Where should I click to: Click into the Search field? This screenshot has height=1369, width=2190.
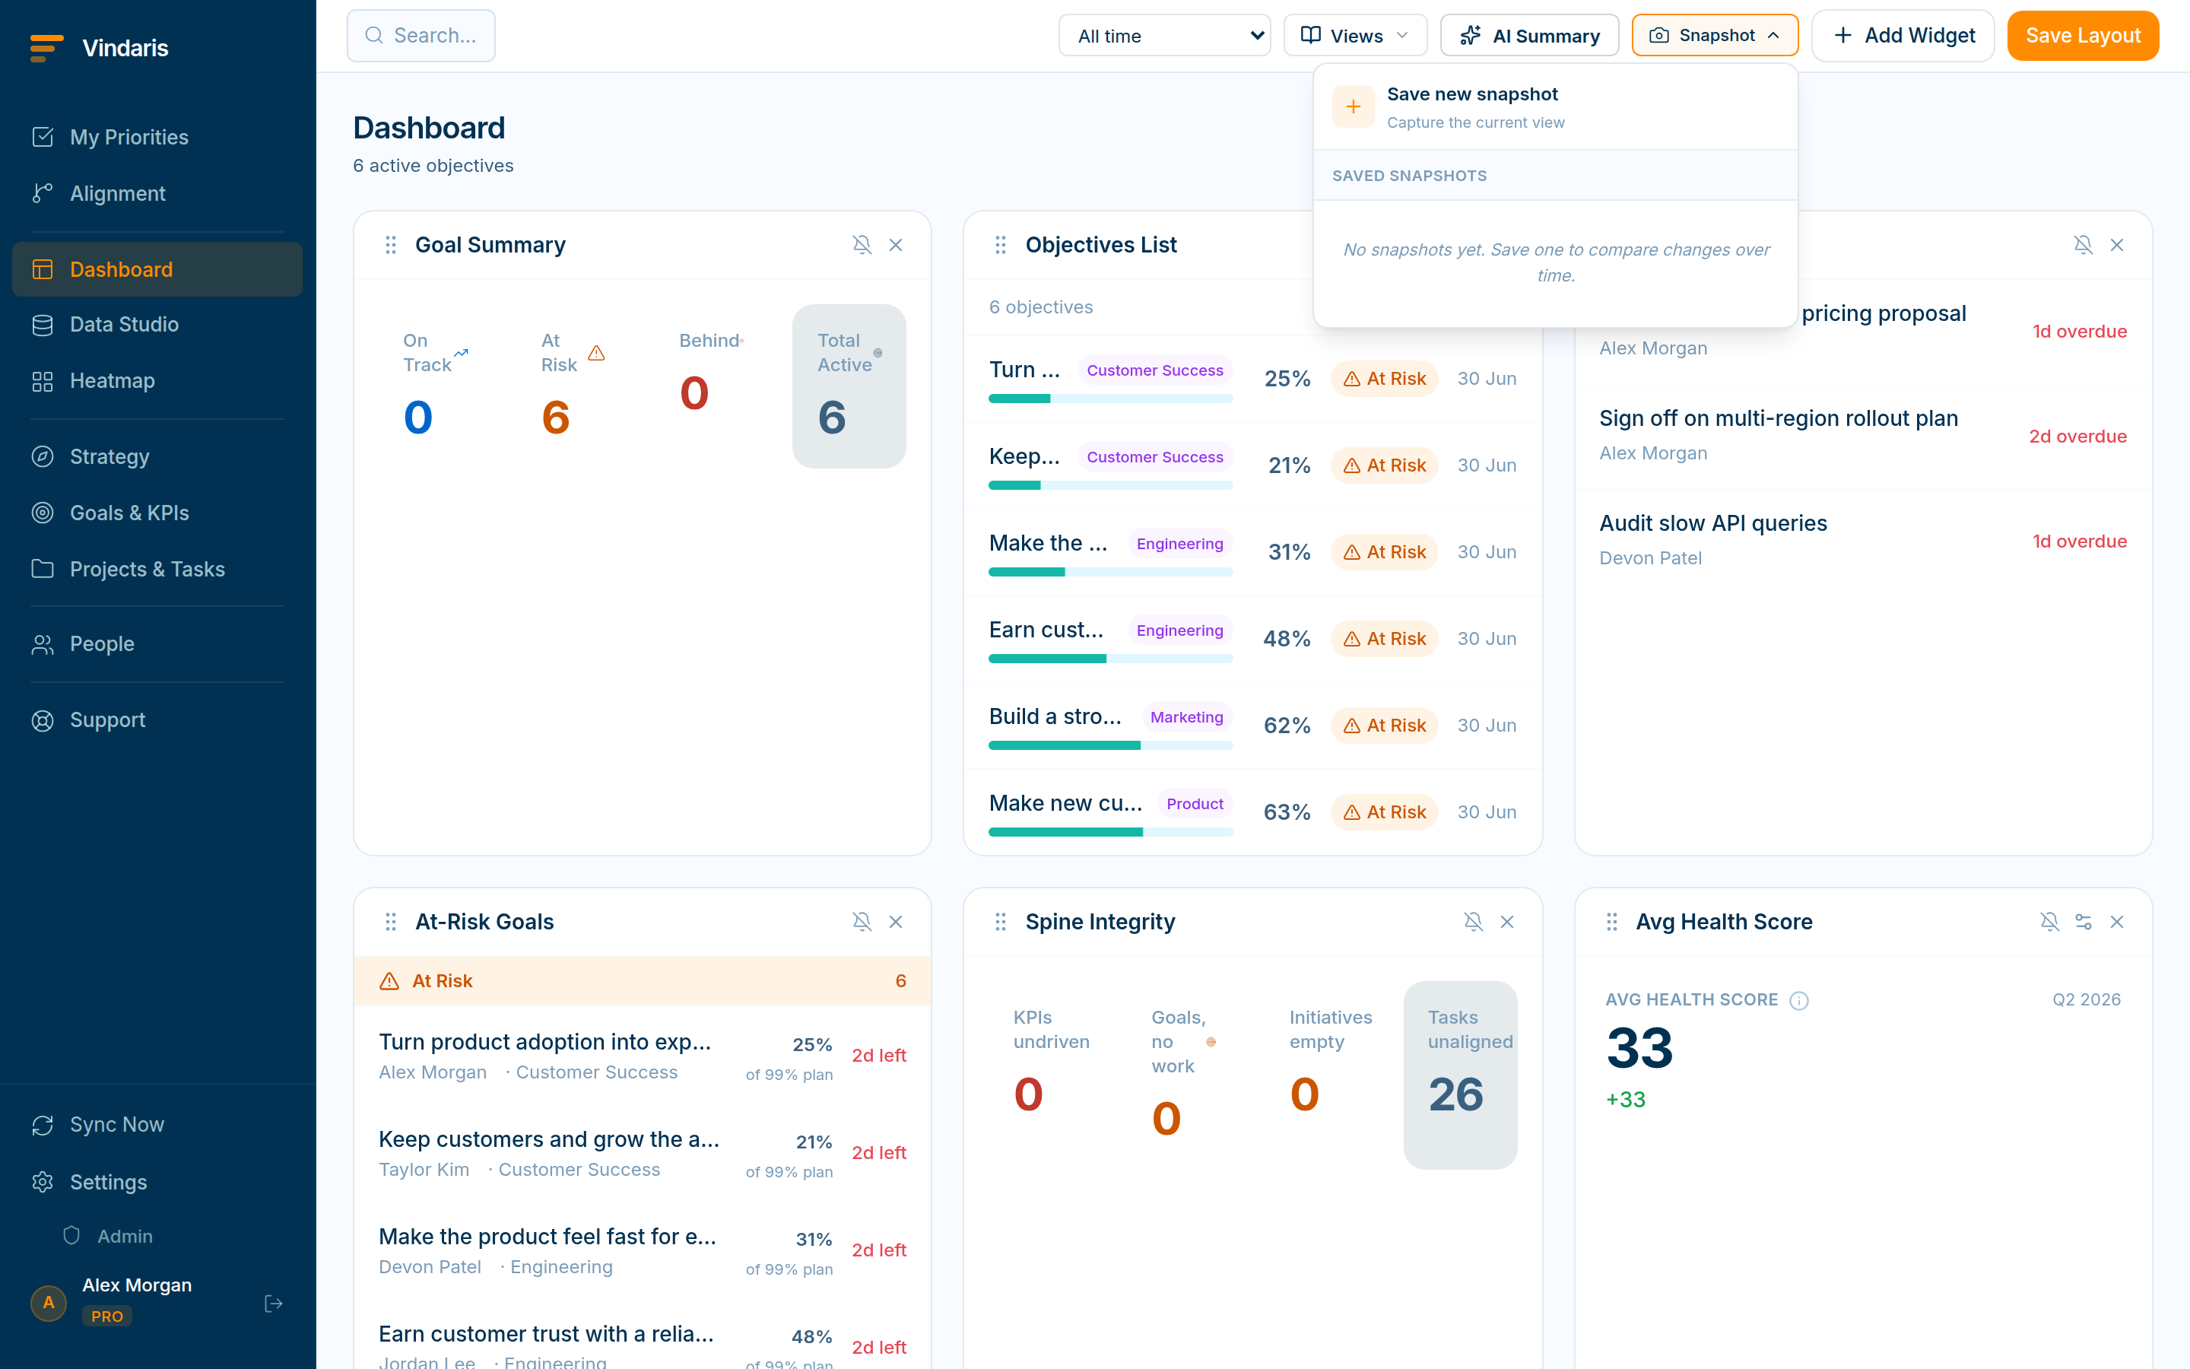tap(421, 35)
